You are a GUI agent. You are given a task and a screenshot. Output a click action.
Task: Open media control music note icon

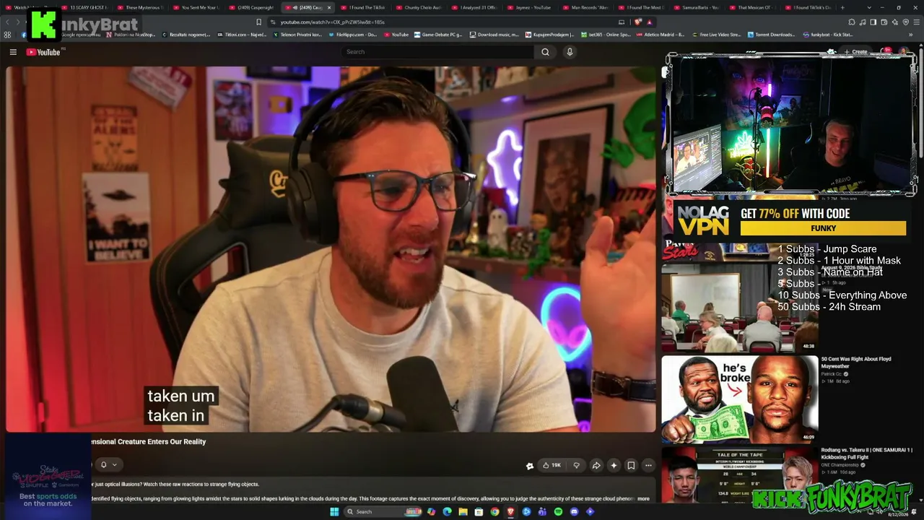click(863, 22)
